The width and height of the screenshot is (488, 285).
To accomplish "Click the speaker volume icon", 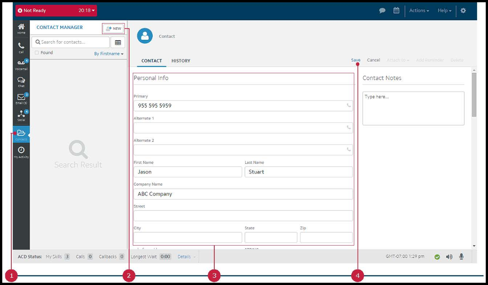I will (449, 256).
